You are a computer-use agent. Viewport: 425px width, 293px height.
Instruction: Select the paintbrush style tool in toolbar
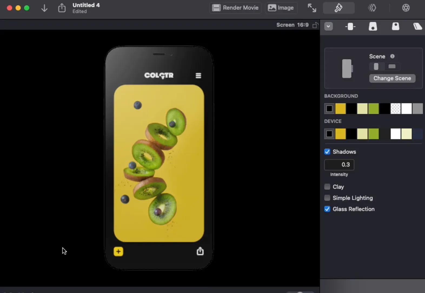click(338, 8)
